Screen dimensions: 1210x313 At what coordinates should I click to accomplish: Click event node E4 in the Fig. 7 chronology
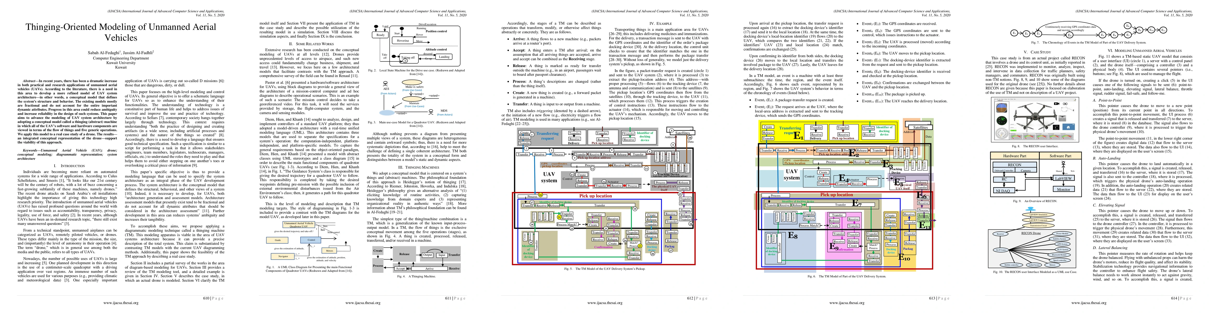1070,35
